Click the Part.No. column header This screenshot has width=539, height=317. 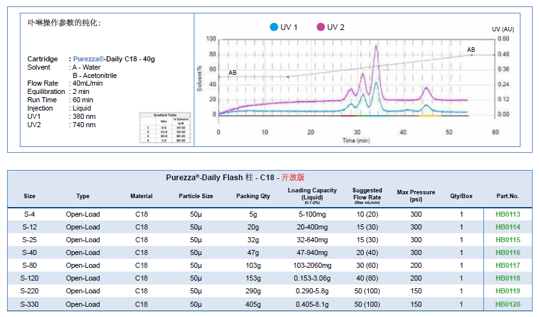tap(508, 196)
